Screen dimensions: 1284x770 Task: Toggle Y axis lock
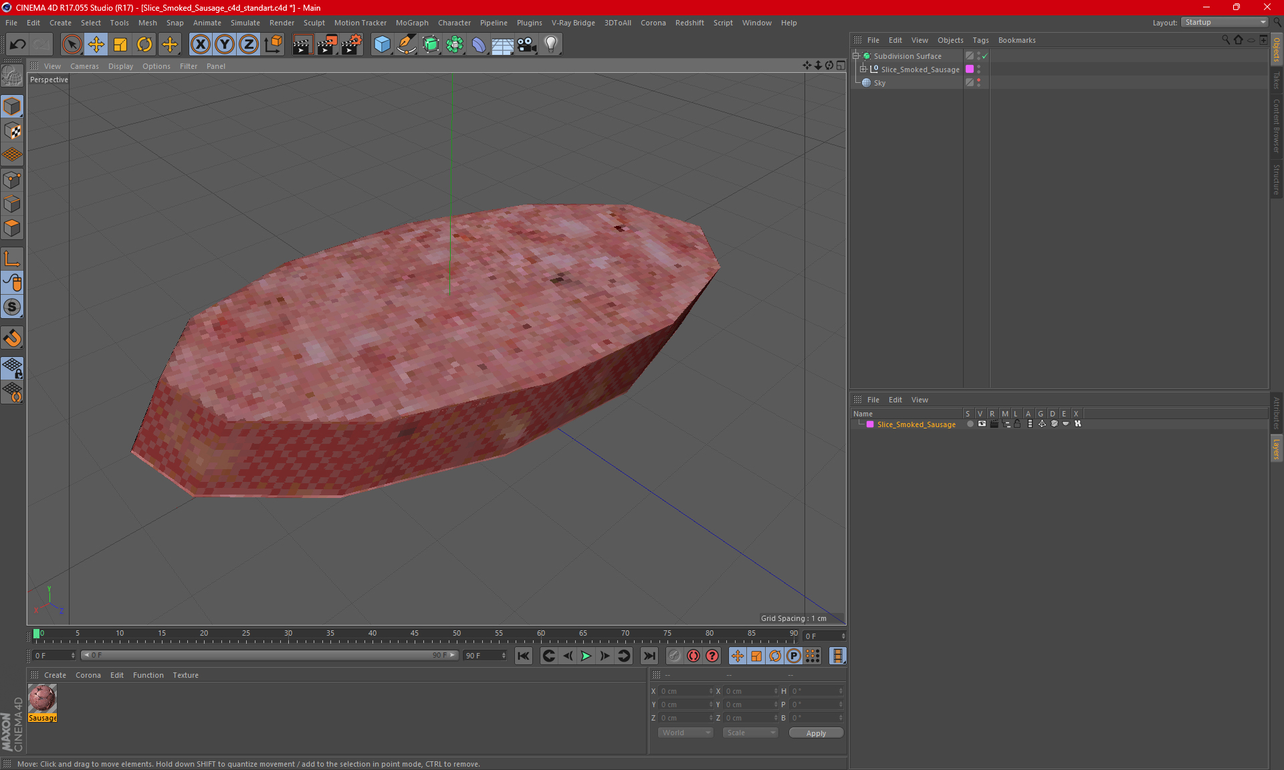[225, 45]
